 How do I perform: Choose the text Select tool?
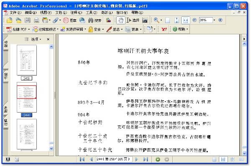[133, 21]
